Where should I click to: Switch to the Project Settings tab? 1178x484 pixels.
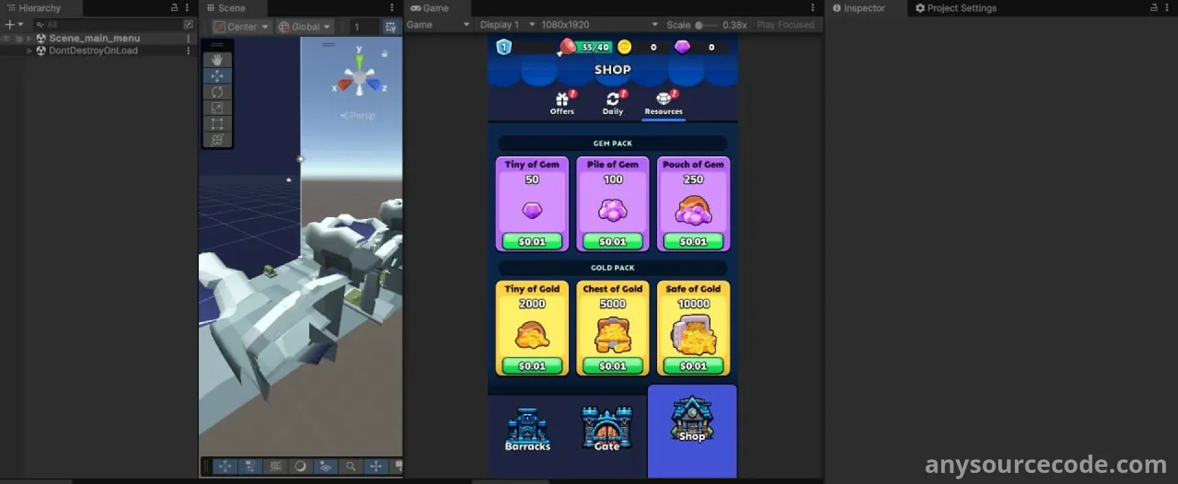pyautogui.click(x=955, y=8)
